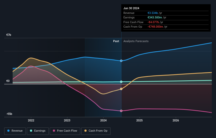
Task: Click the Free Cash Flow label in tooltip
Action: click(x=133, y=22)
